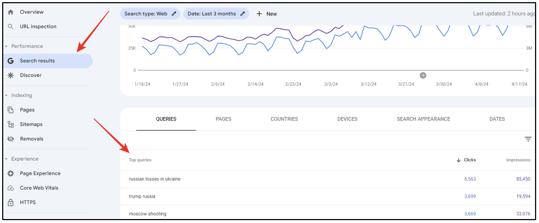Click the HTTPS padlock icon
The image size is (539, 223).
tap(10, 202)
